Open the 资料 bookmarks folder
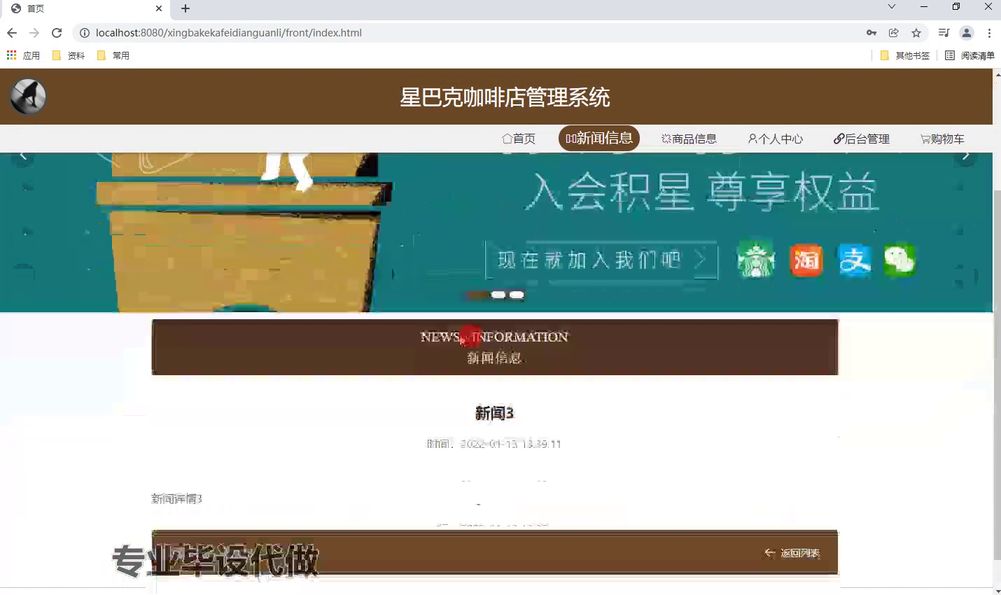This screenshot has height=595, width=1001. (69, 55)
